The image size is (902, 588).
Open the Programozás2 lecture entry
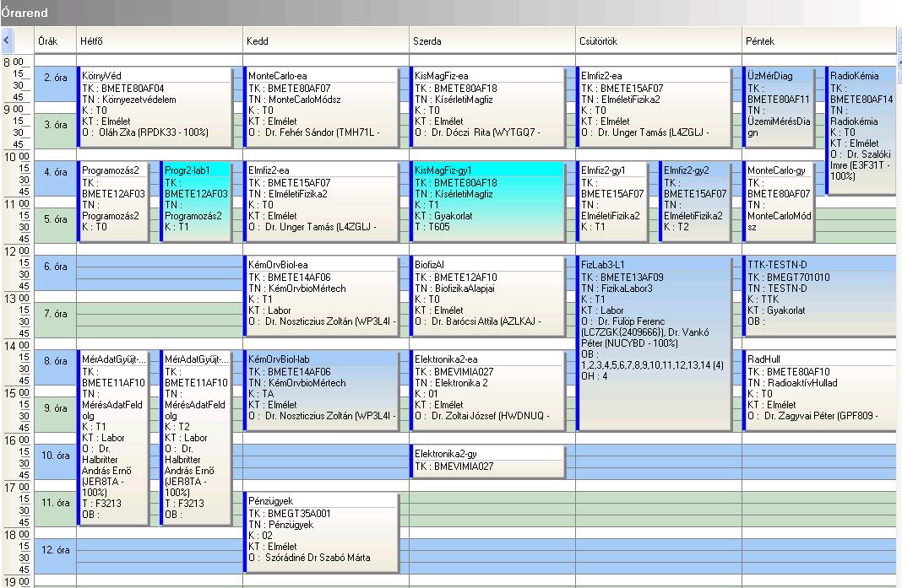pyautogui.click(x=113, y=202)
